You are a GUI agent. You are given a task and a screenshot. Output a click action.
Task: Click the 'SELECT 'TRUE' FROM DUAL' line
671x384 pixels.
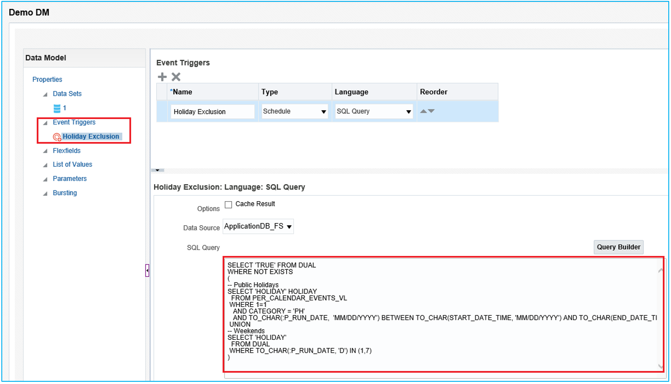click(271, 265)
